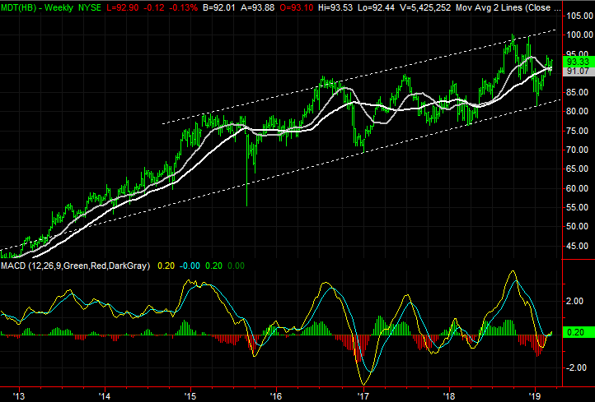Click the -2.00 label on MACD axis

tap(576, 367)
